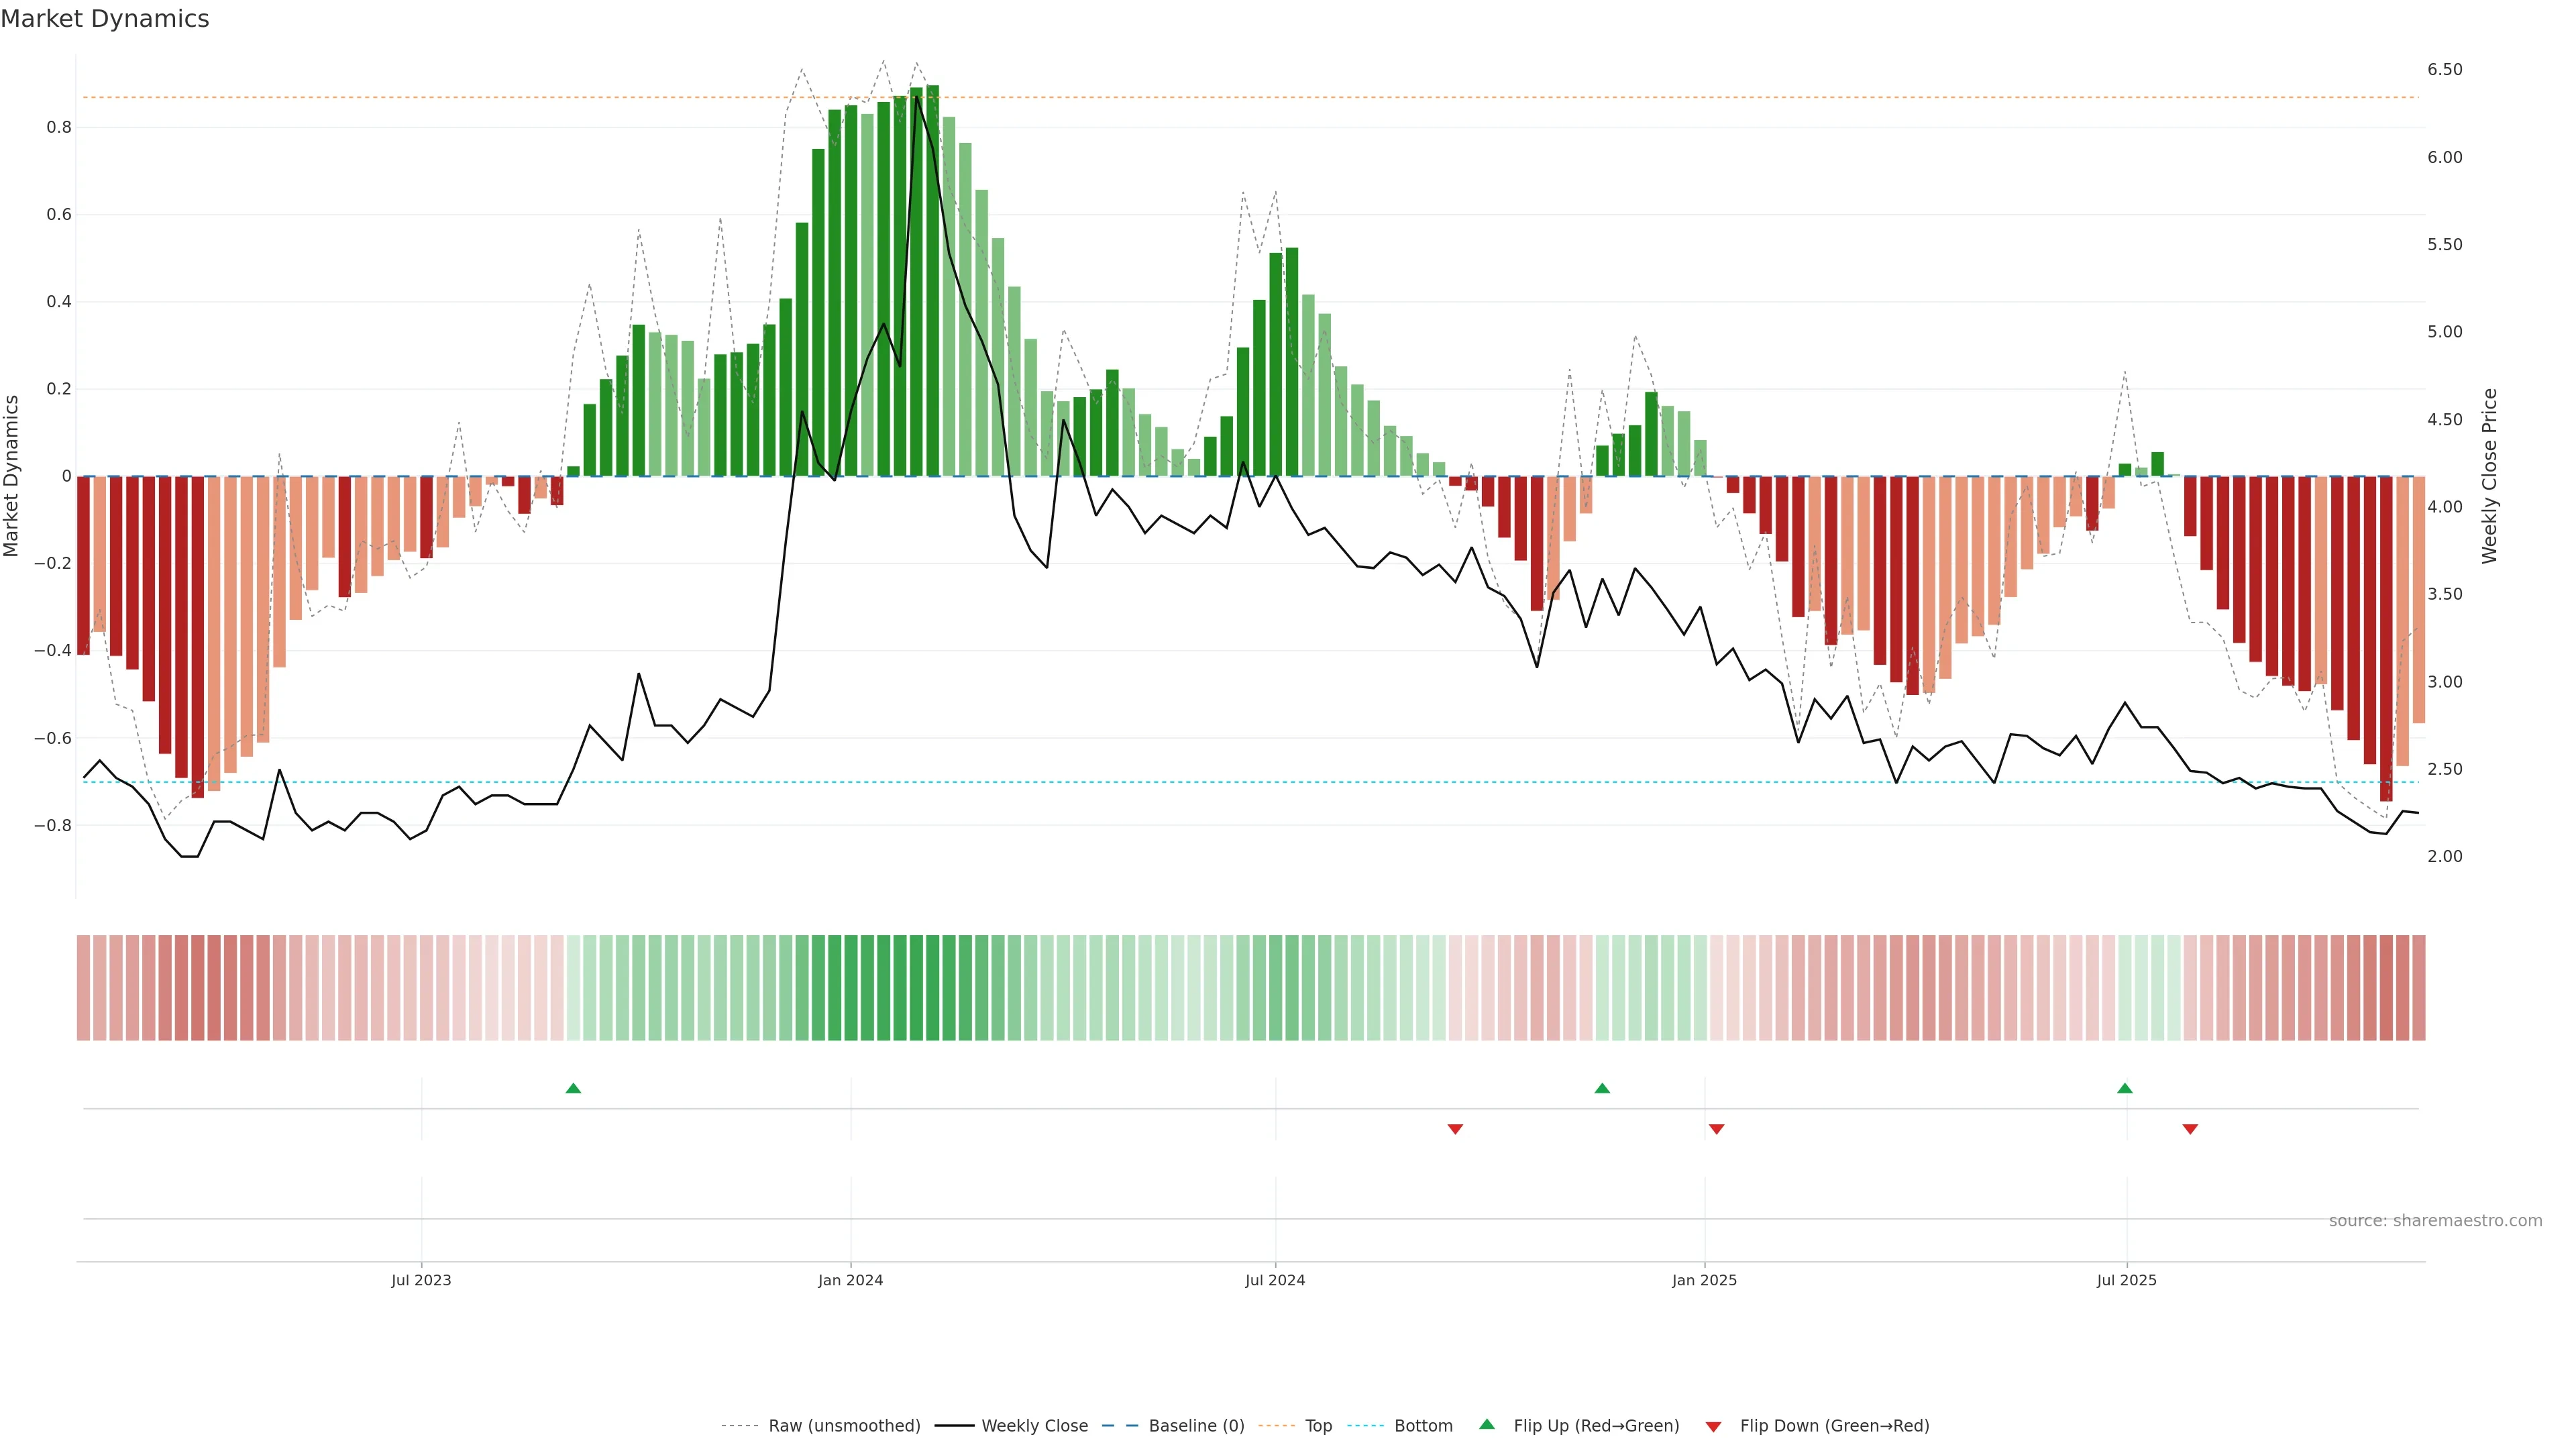Click the green triangle icon in legend

point(1487,1424)
